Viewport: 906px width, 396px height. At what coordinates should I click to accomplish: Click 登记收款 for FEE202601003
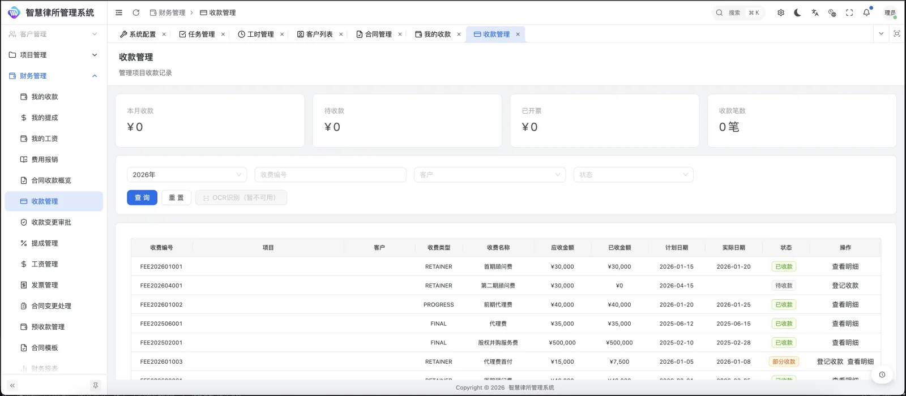pyautogui.click(x=830, y=361)
